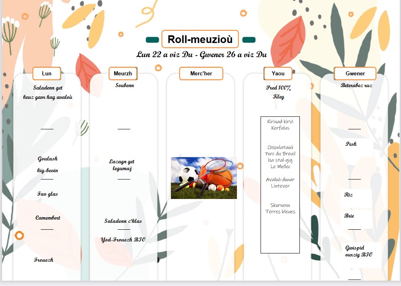Image resolution: width=401 pixels, height=286 pixels.
Task: Click the Soubenn entry under Meurzh
Action: [124, 85]
